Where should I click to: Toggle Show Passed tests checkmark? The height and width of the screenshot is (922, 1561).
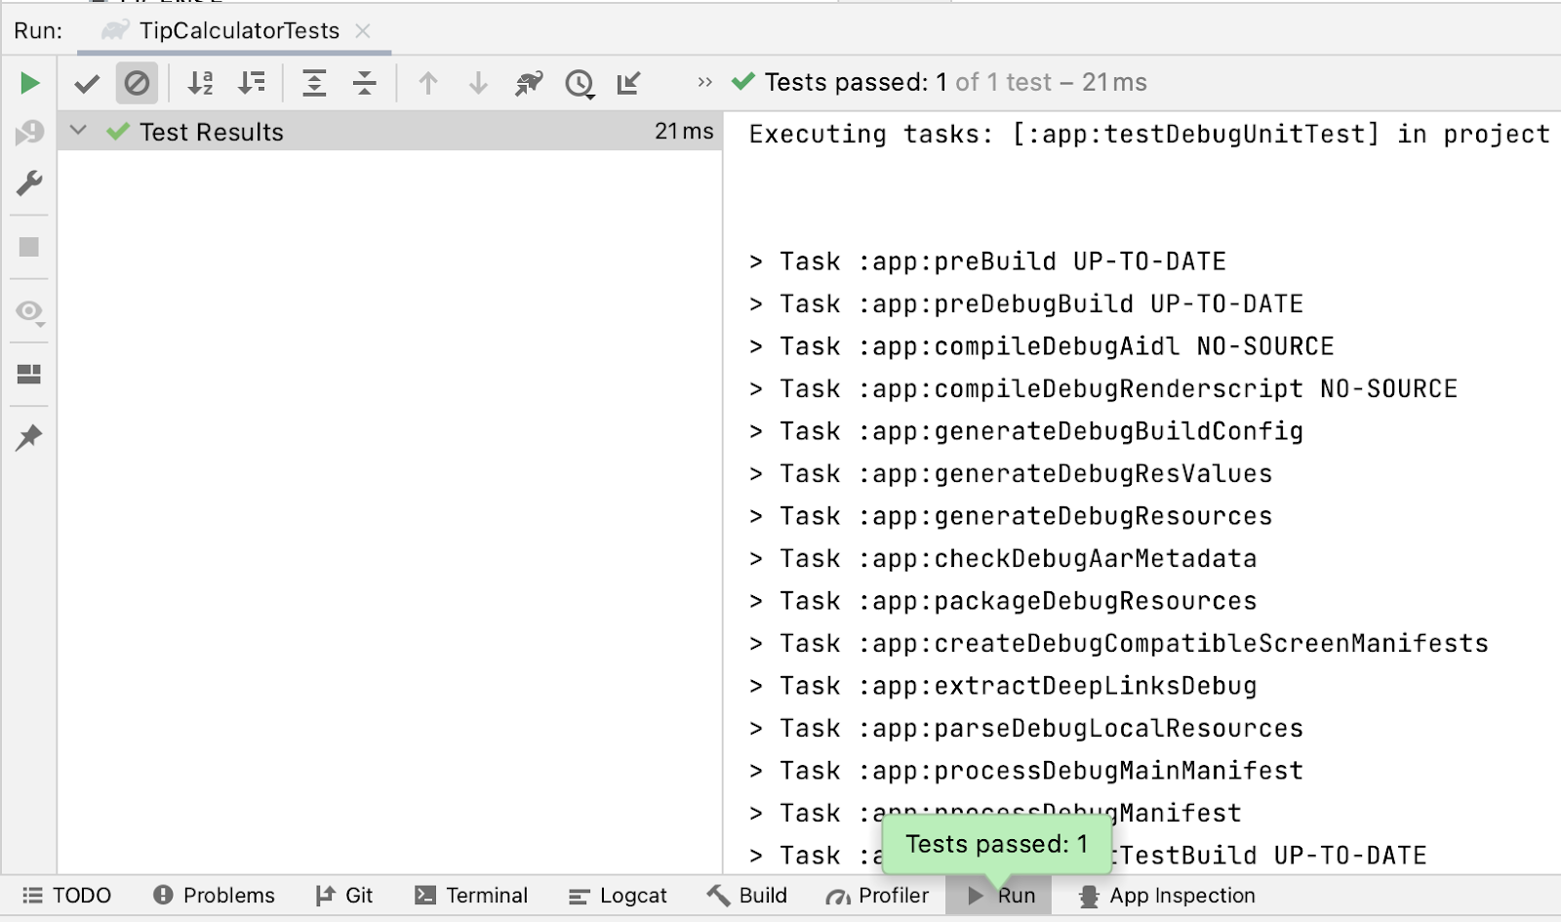[87, 84]
